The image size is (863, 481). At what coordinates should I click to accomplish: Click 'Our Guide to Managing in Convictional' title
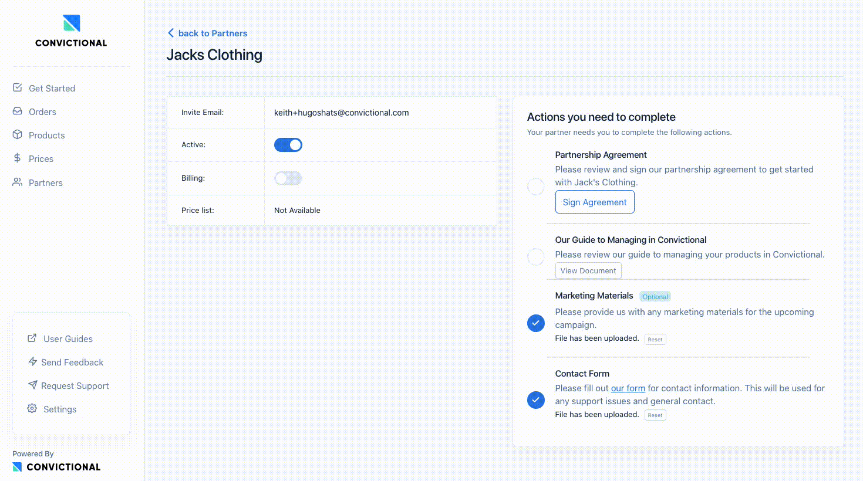(631, 240)
